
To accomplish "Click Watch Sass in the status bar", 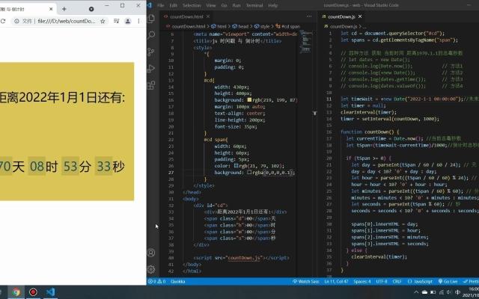I will pos(308,282).
